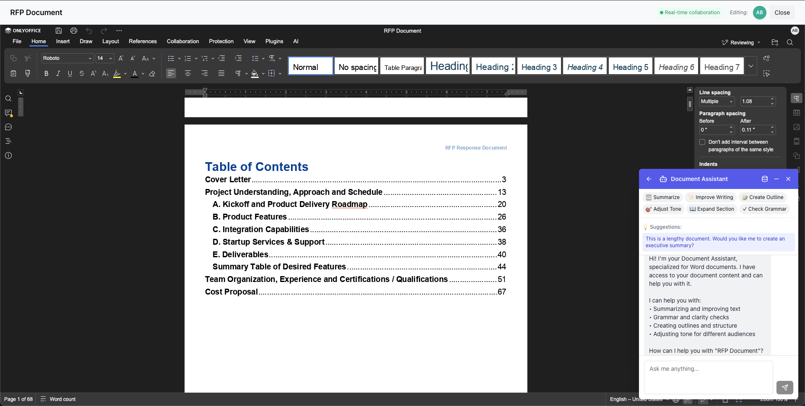Apply the yellow highlight color
The height and width of the screenshot is (406, 805).
tap(117, 73)
